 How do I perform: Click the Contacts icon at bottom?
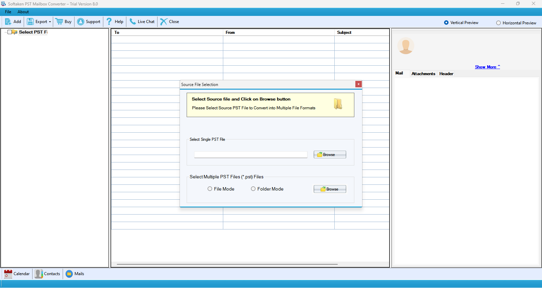coord(39,274)
